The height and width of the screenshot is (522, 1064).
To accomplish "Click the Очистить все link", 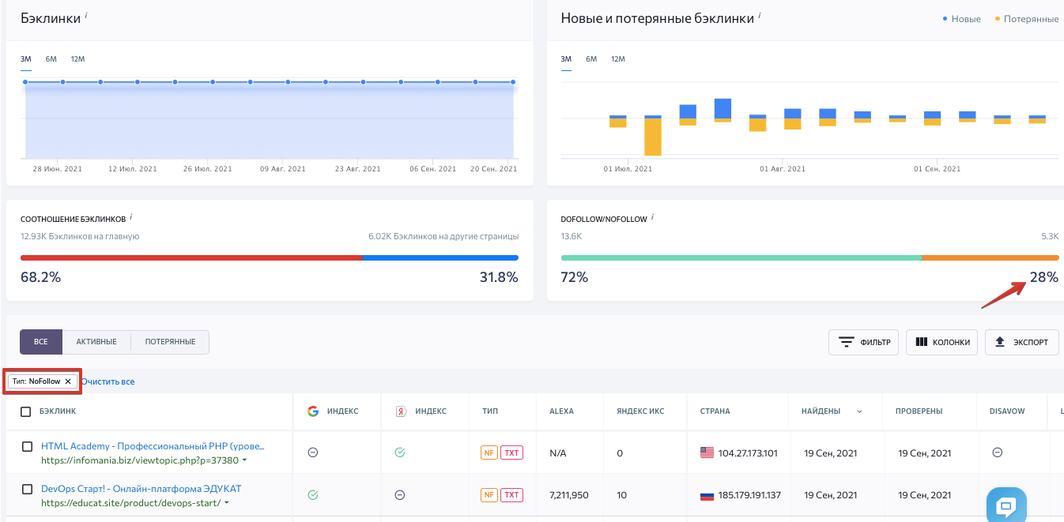I will [x=108, y=382].
